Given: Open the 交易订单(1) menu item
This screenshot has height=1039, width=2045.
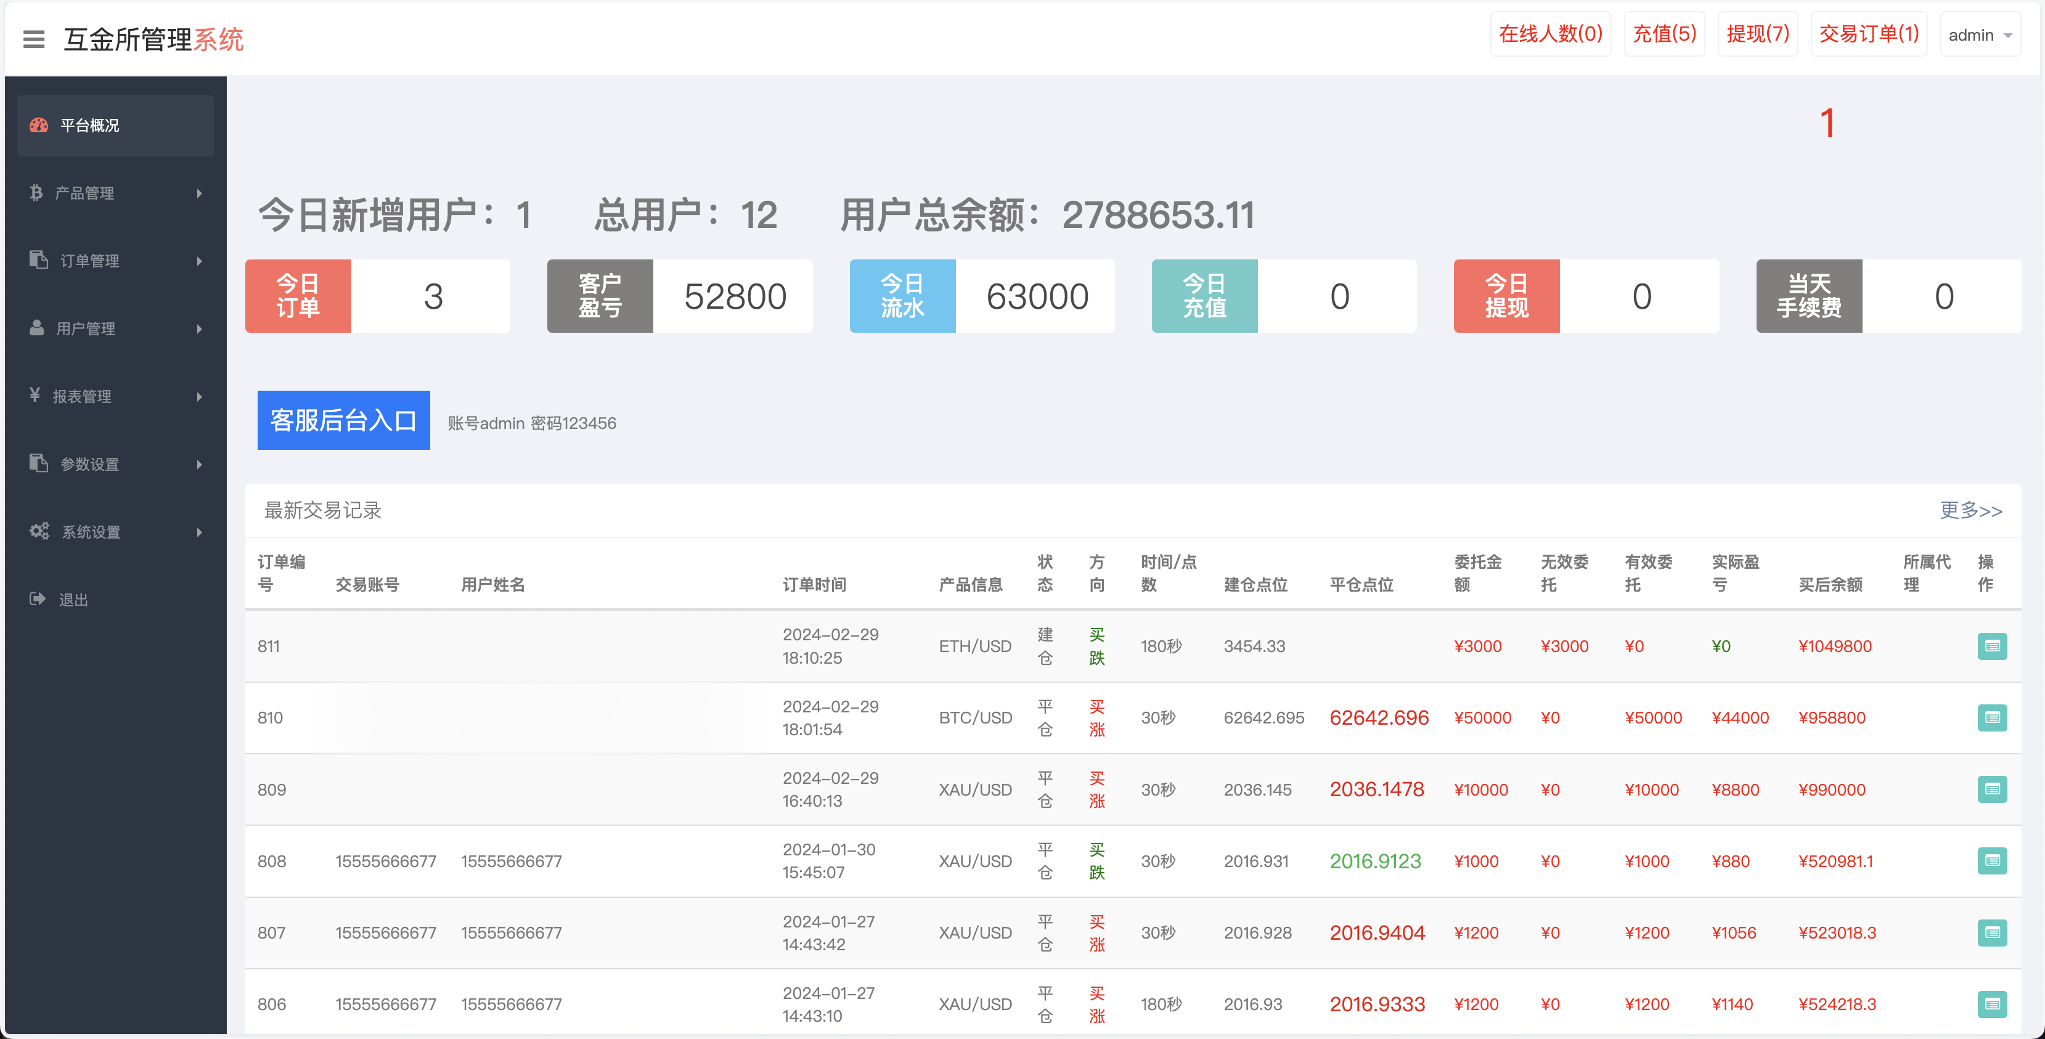Looking at the screenshot, I should pyautogui.click(x=1868, y=33).
